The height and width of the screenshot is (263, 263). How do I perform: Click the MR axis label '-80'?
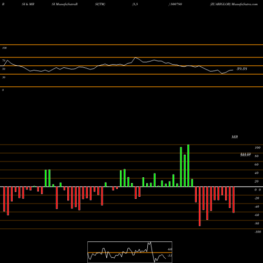tap(257, 224)
